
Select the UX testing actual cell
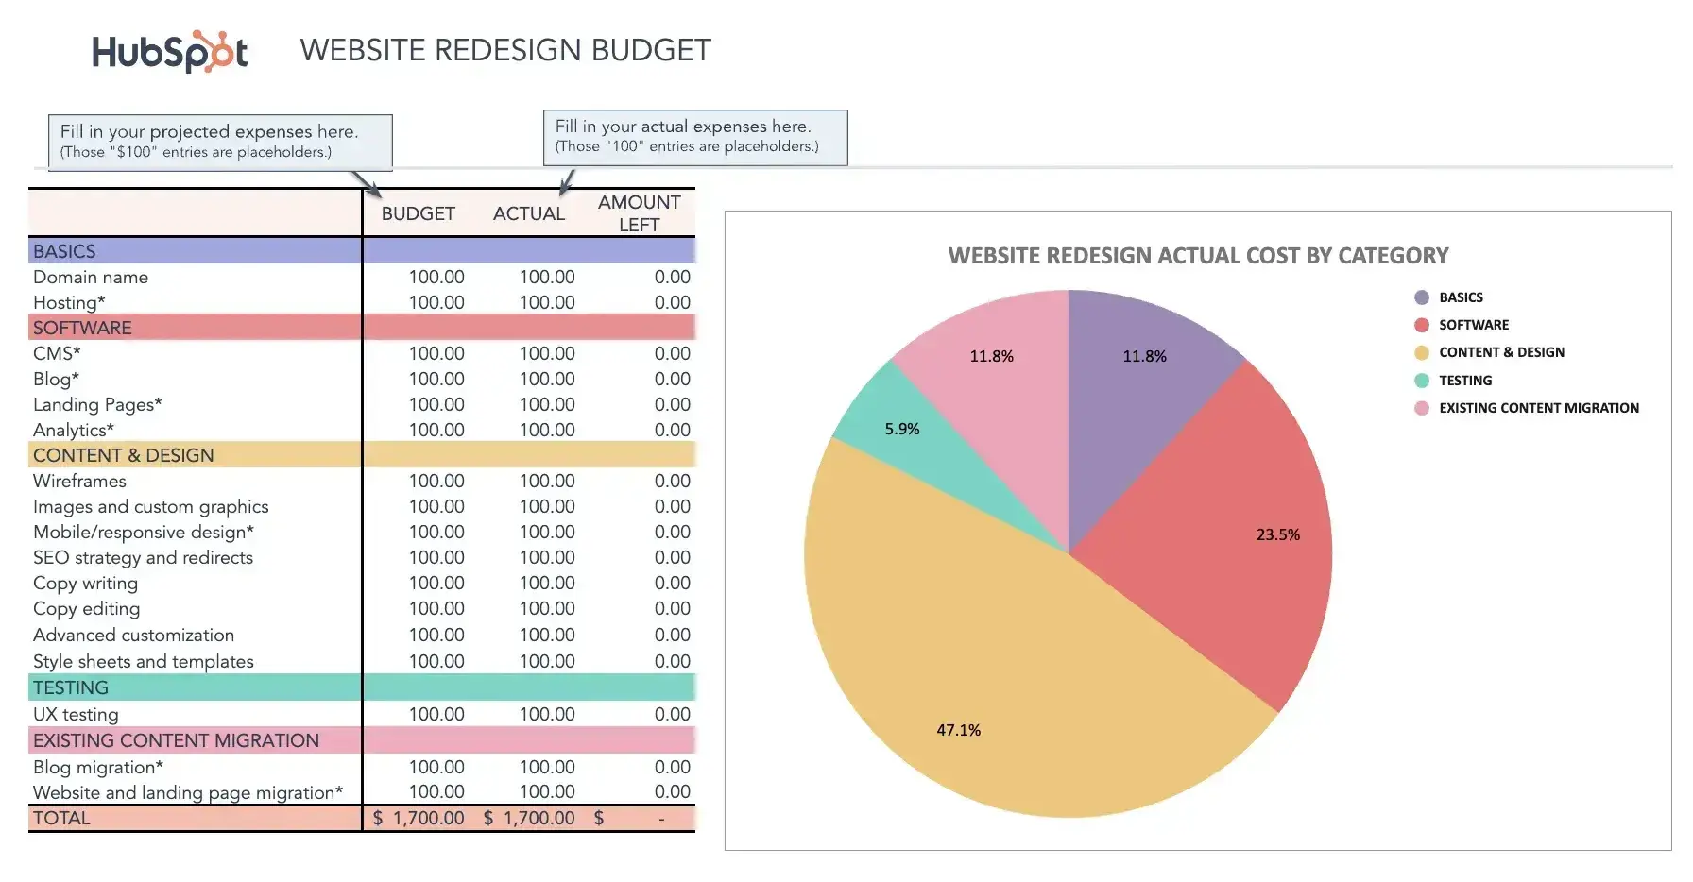[546, 715]
